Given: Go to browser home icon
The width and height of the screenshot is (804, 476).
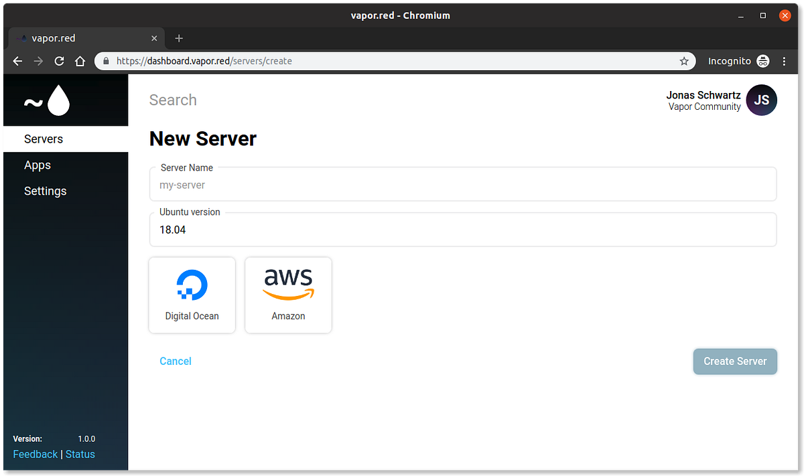Looking at the screenshot, I should pyautogui.click(x=80, y=61).
